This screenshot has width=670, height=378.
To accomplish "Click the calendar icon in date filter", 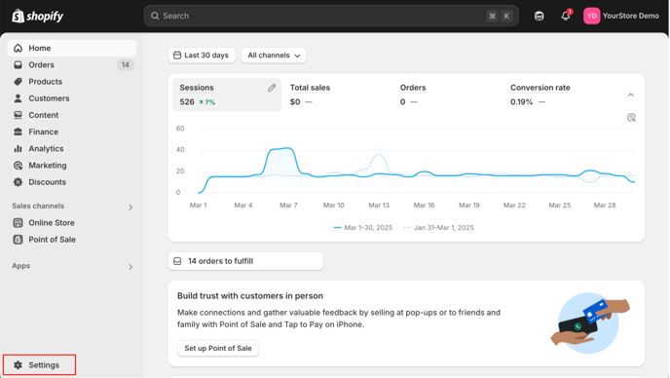I will 177,56.
